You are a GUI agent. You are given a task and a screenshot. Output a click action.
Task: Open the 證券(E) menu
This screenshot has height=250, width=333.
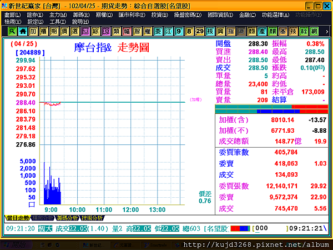(35, 15)
